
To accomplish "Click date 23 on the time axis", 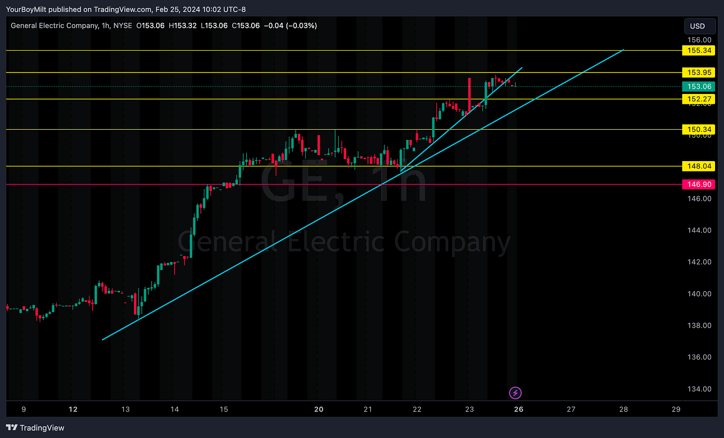I will [469, 409].
